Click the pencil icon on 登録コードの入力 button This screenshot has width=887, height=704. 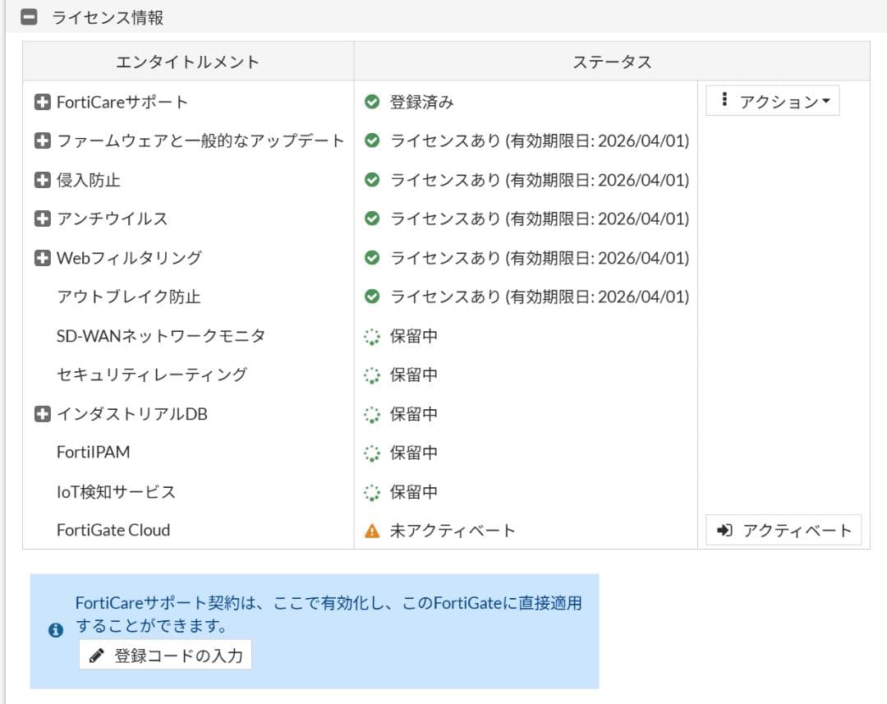tap(97, 656)
